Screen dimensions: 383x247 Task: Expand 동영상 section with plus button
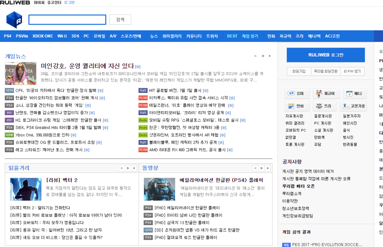tap(267, 168)
